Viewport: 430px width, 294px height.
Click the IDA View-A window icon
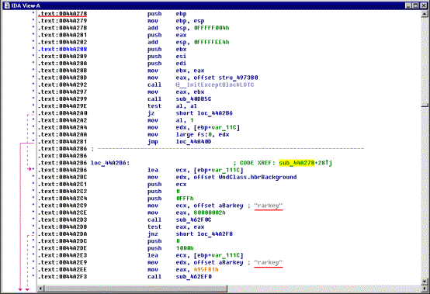tap(7, 5)
